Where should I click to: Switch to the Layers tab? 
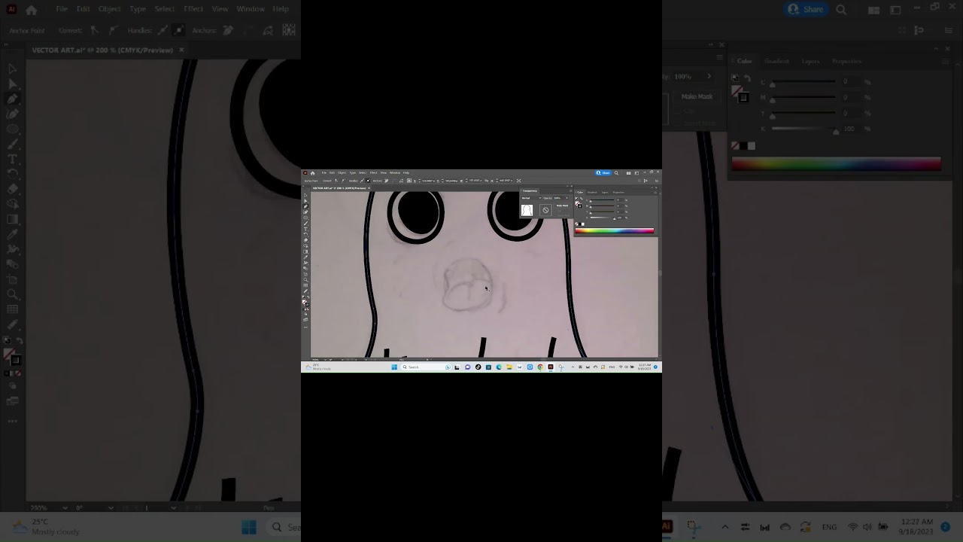[605, 192]
